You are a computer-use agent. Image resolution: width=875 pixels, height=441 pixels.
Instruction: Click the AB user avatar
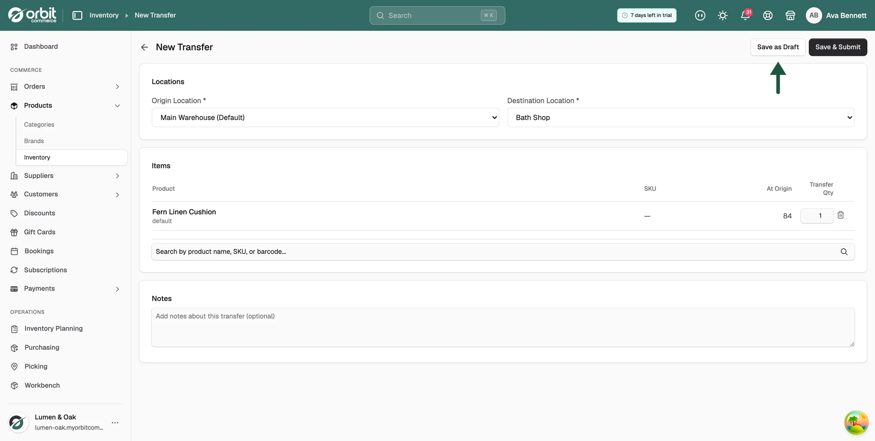(x=814, y=15)
